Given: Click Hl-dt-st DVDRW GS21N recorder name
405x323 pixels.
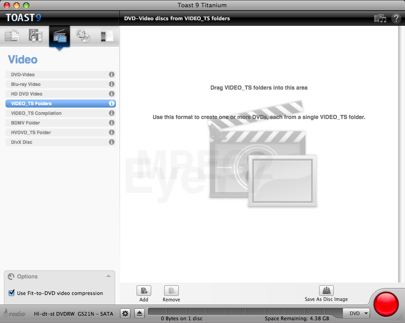Looking at the screenshot, I should 74,314.
